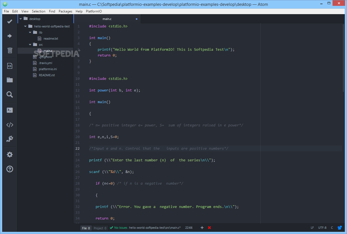This screenshot has width=347, height=234.
Task: Click the red X icon in status bar
Action: point(209,228)
